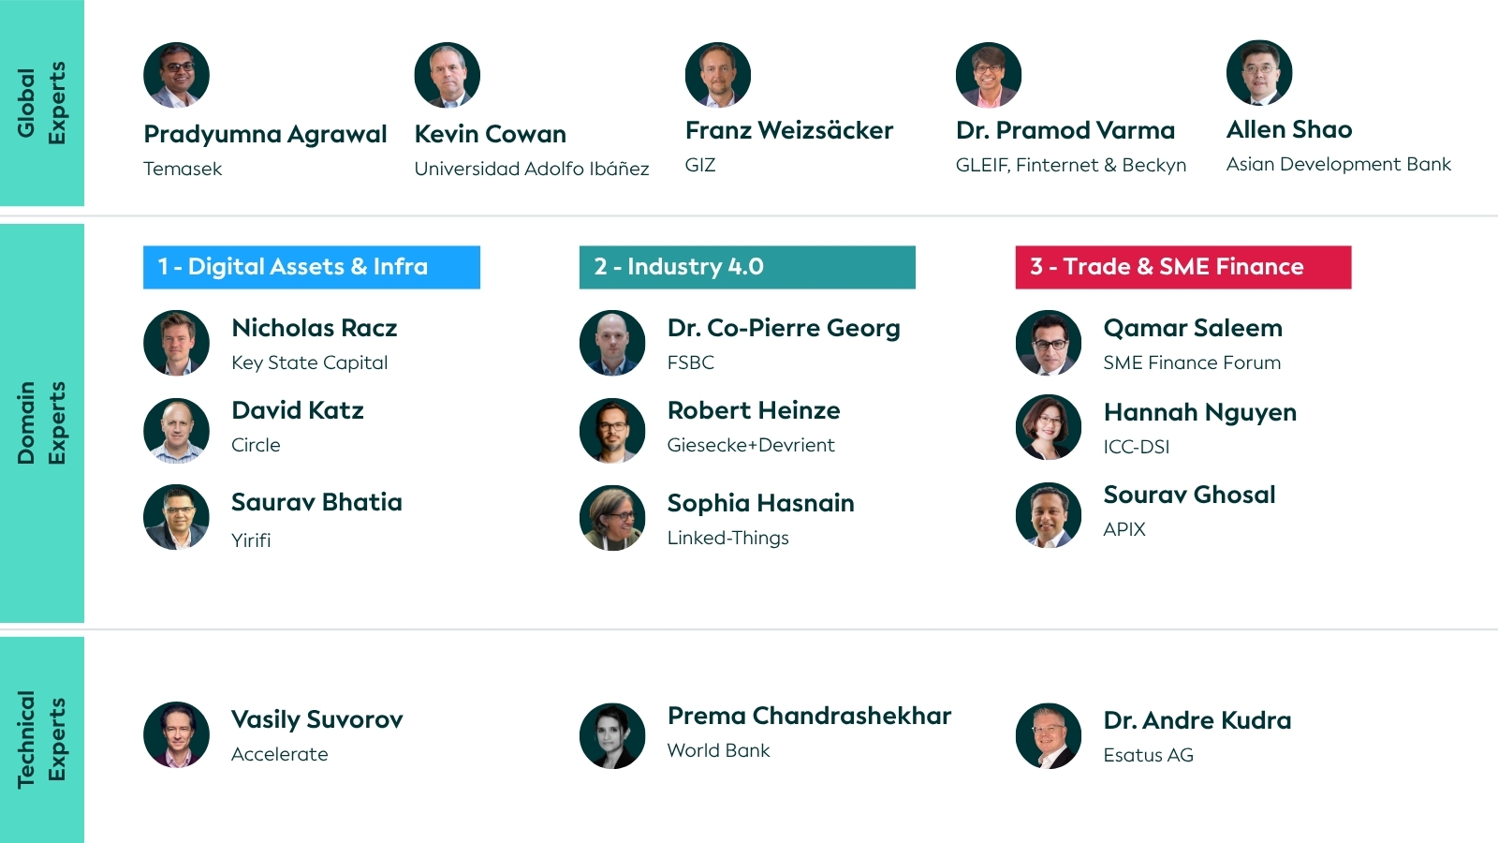Click the Technical Experts side label
The width and height of the screenshot is (1498, 843).
[42, 740]
